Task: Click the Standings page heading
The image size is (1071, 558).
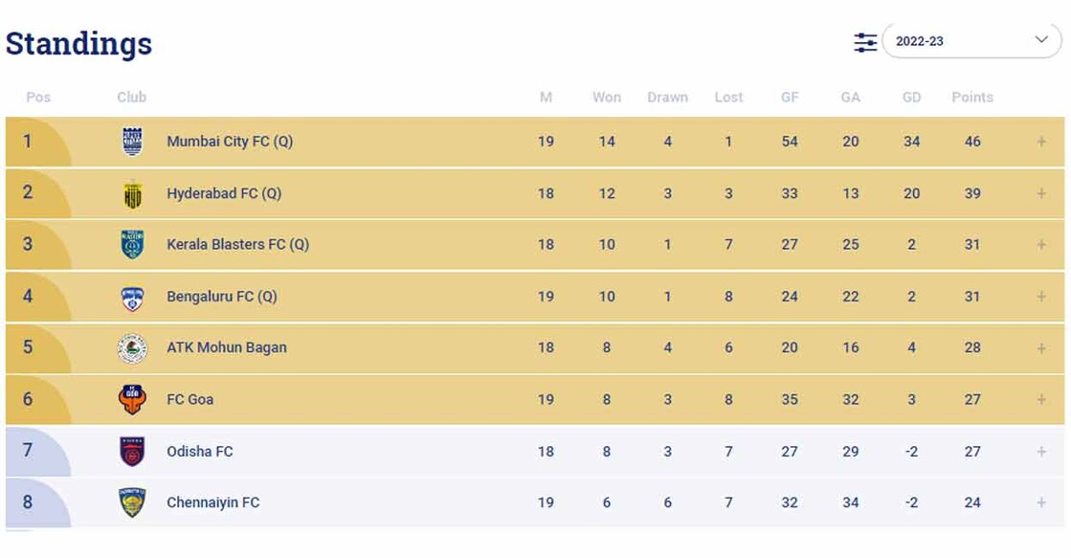Action: [x=78, y=43]
